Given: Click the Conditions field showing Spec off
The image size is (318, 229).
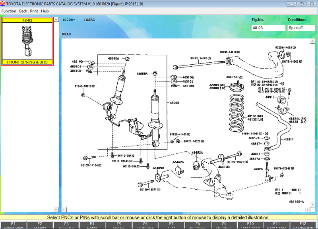Looking at the screenshot, I should (x=303, y=28).
